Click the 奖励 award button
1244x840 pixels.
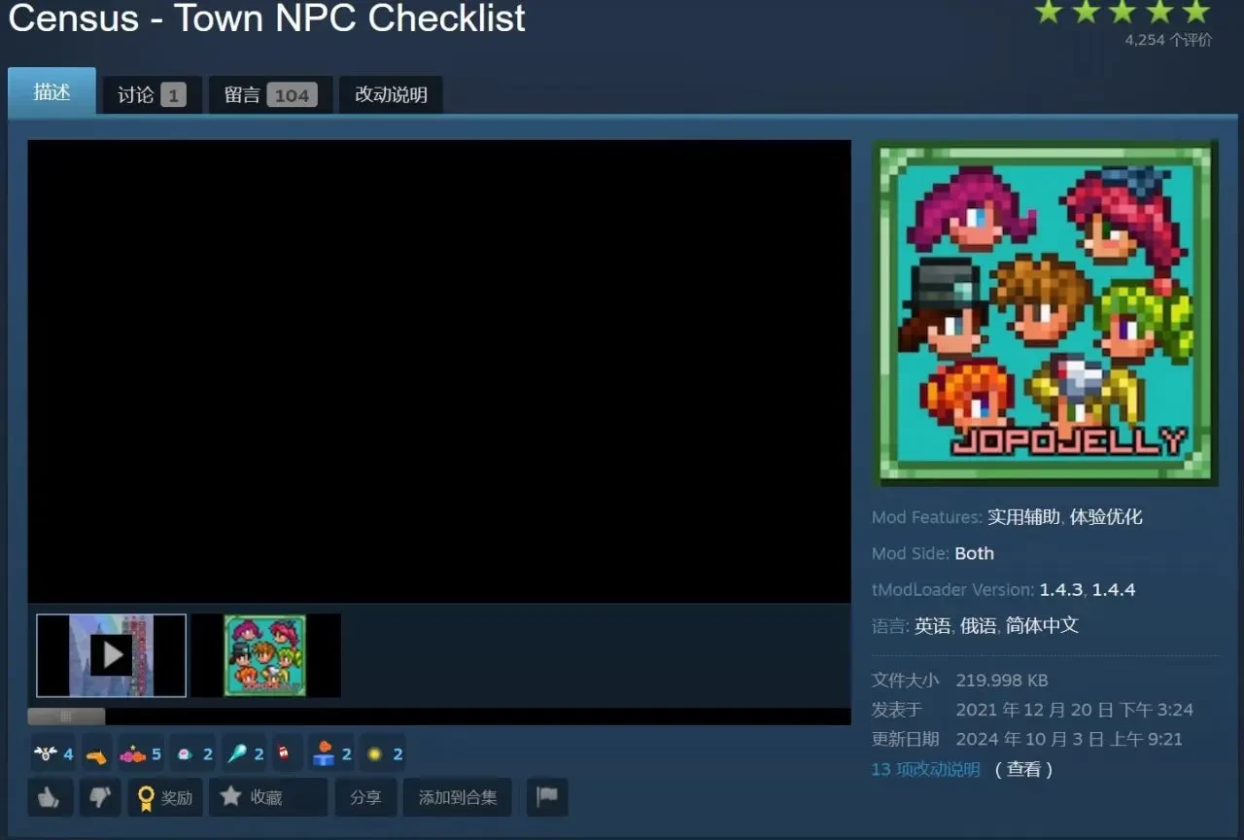pyautogui.click(x=164, y=797)
